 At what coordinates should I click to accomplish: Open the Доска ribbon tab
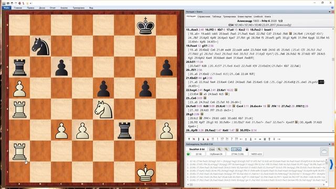click(42, 8)
